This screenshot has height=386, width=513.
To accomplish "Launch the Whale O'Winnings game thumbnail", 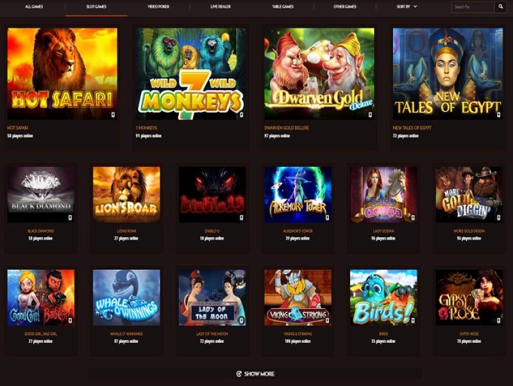I will (126, 297).
